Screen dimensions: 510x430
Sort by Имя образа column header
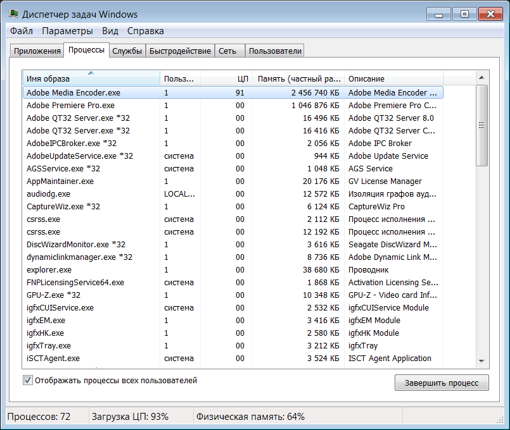tap(91, 78)
